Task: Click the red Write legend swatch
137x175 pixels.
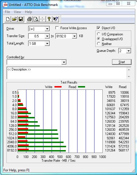Action: click(x=58, y=87)
